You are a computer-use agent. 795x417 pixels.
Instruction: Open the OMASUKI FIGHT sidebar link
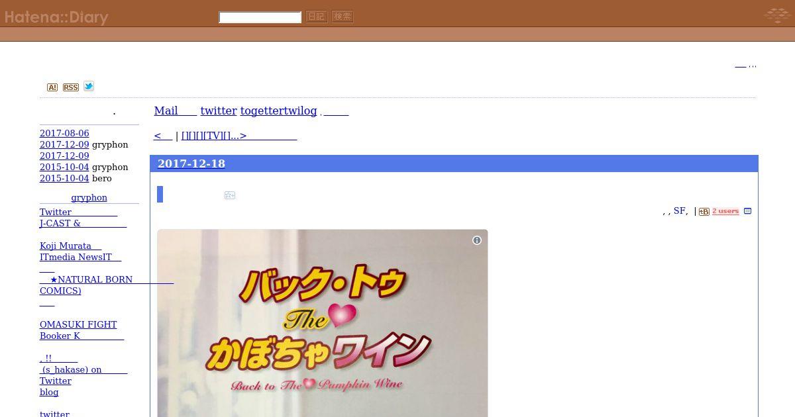point(78,324)
